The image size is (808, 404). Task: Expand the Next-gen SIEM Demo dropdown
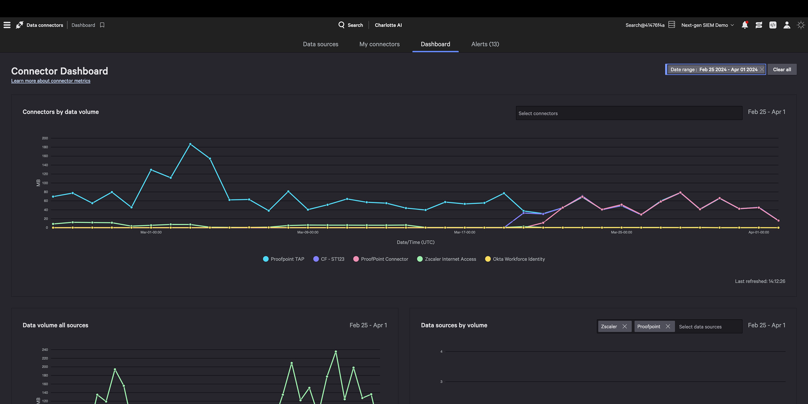[707, 25]
